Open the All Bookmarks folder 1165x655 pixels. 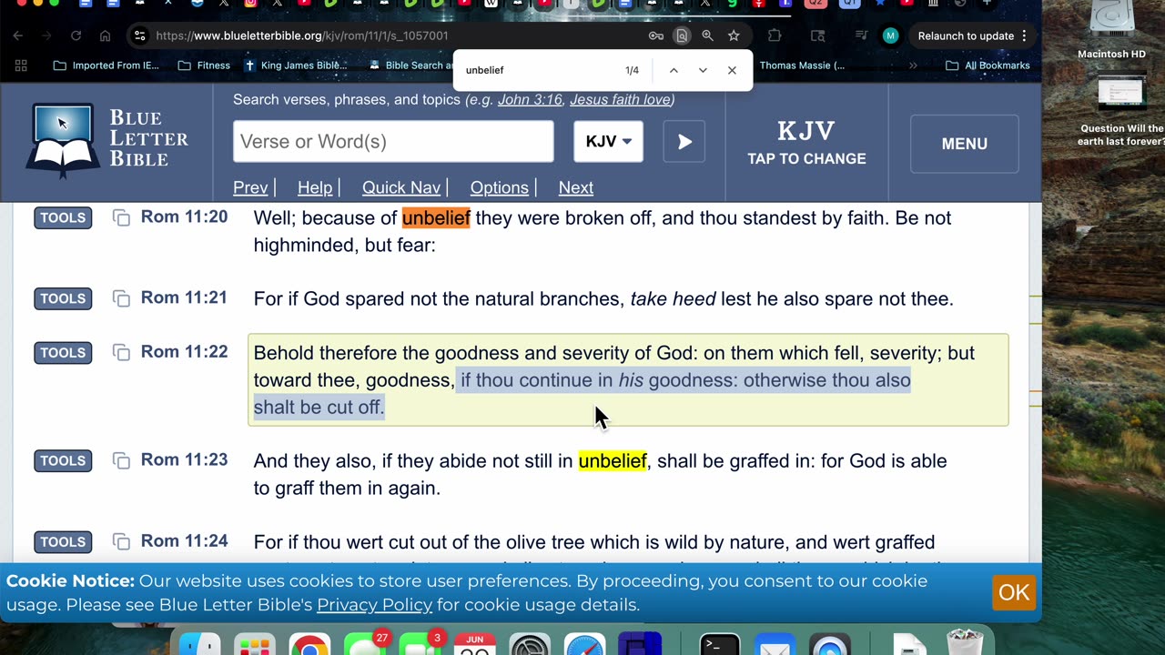[x=988, y=65]
